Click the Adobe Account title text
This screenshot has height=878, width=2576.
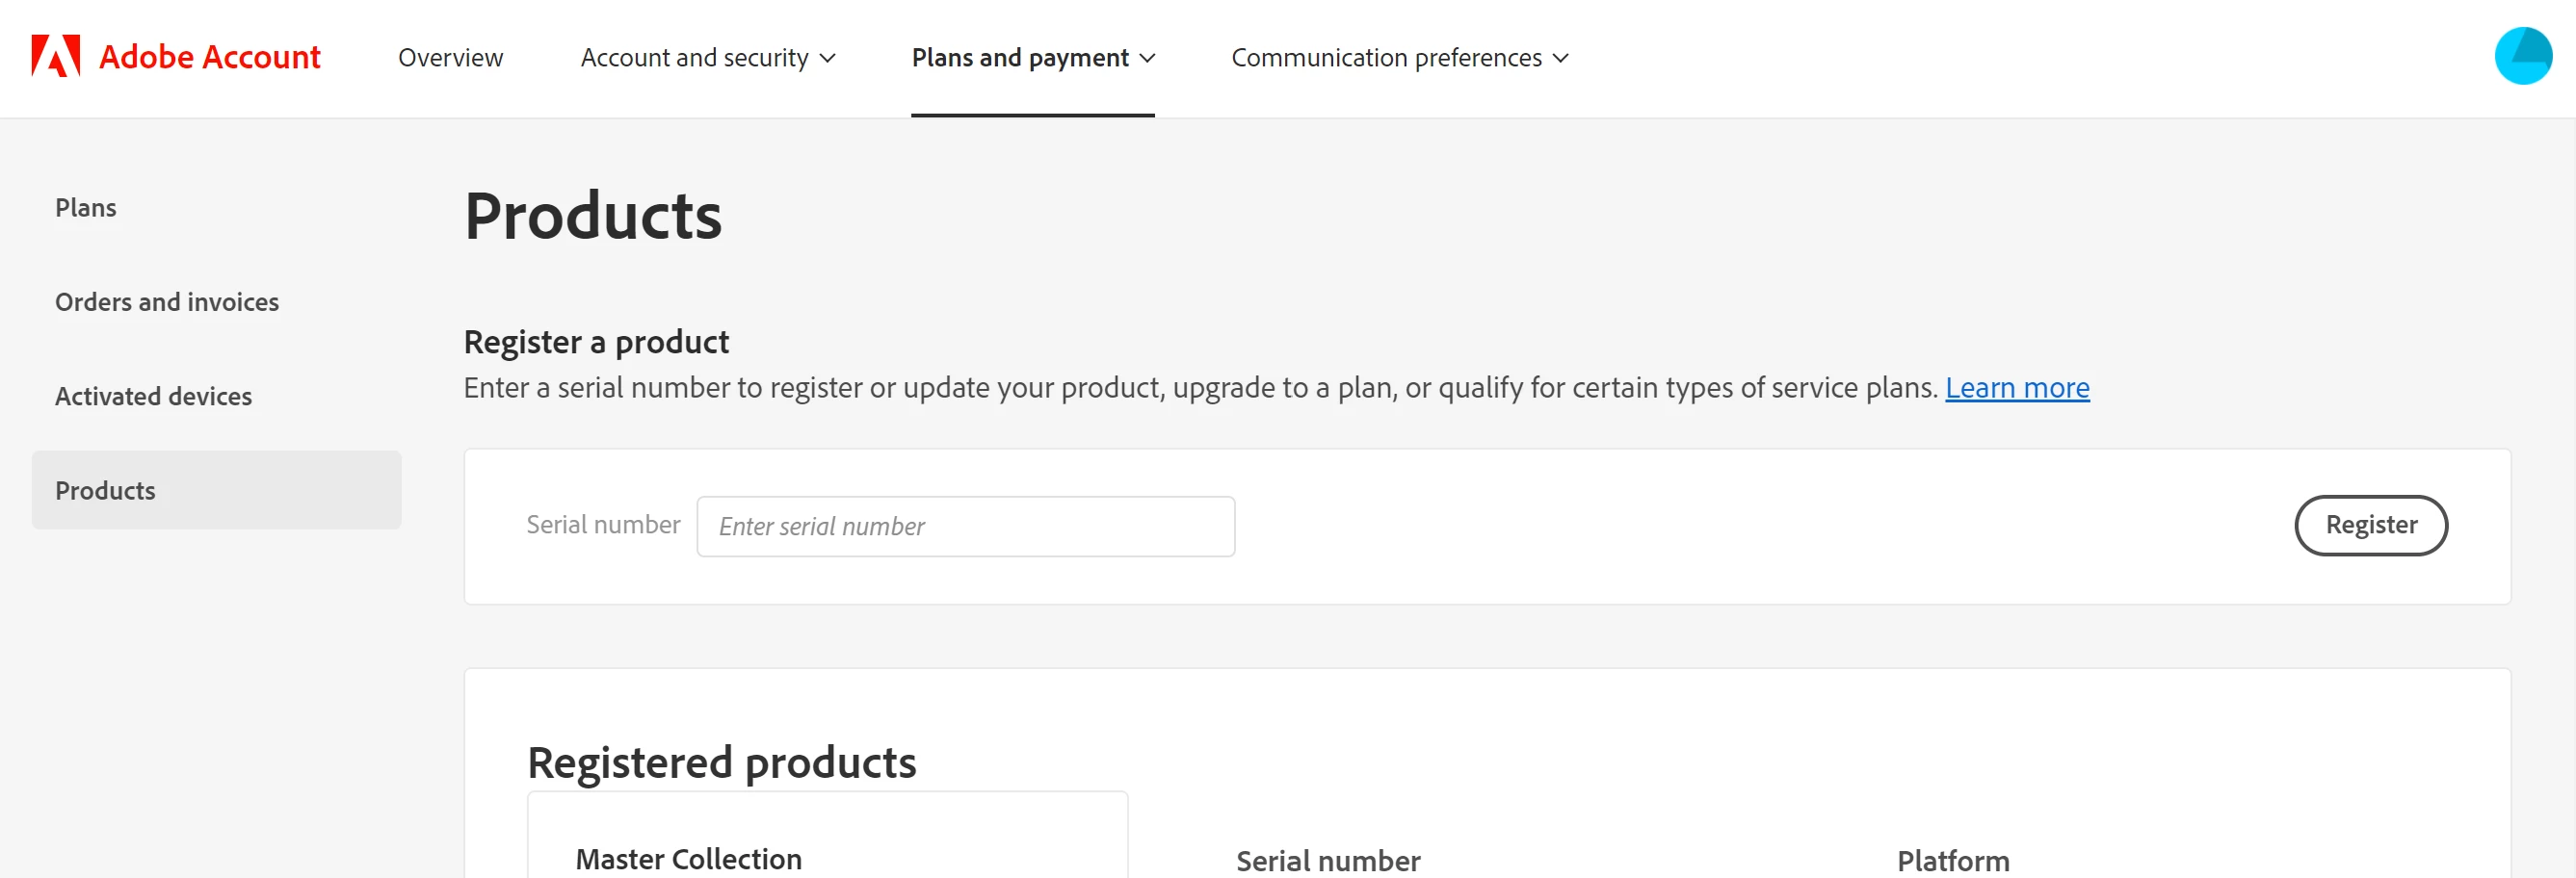click(209, 57)
